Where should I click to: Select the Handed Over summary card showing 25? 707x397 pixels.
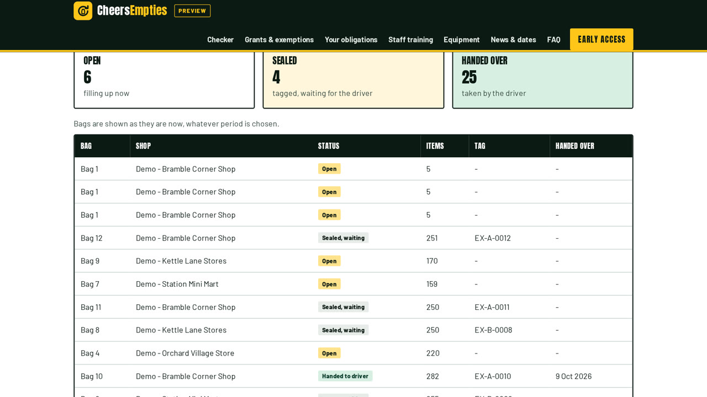tap(543, 80)
